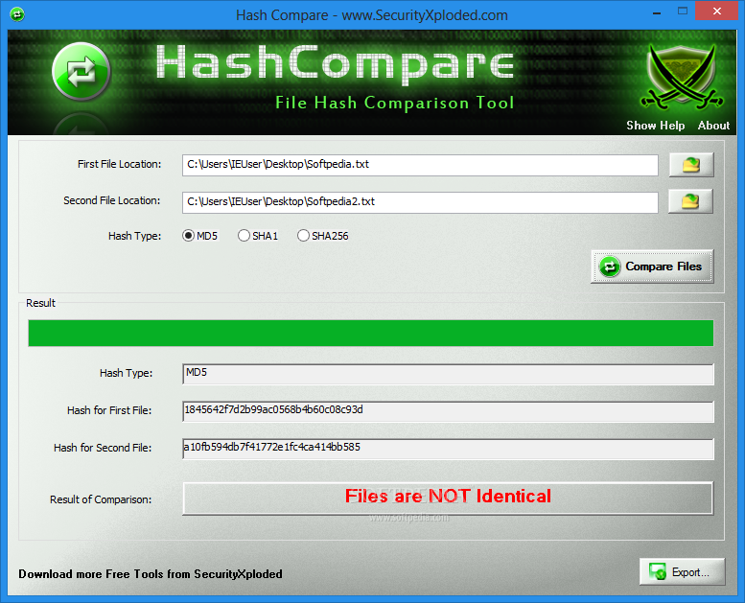This screenshot has width=745, height=603.
Task: Click the Hash for First File field
Action: coord(448,411)
